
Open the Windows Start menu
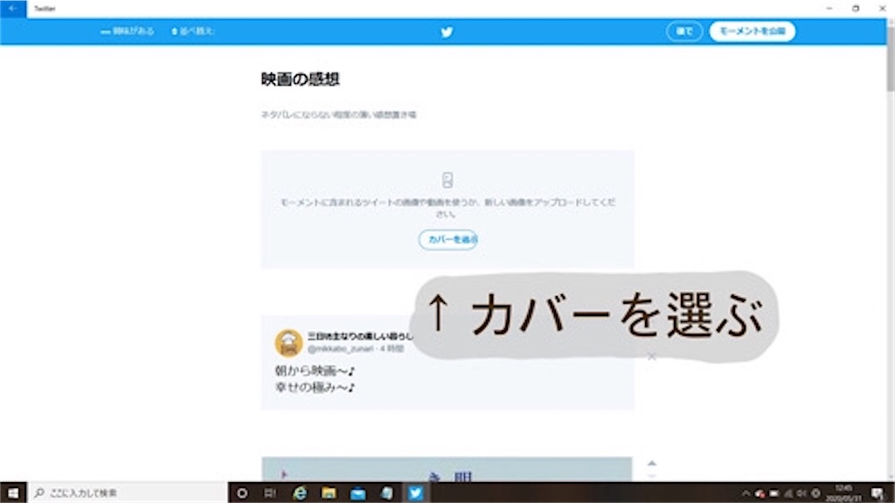(13, 493)
